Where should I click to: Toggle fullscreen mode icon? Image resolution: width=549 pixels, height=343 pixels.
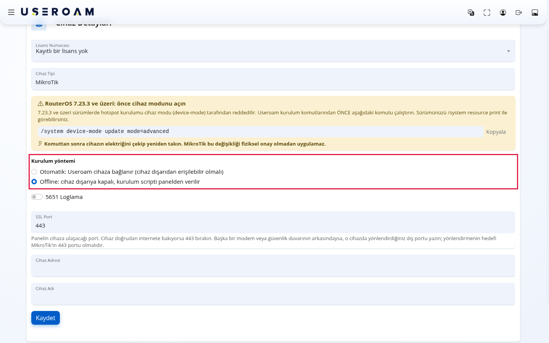(x=487, y=13)
